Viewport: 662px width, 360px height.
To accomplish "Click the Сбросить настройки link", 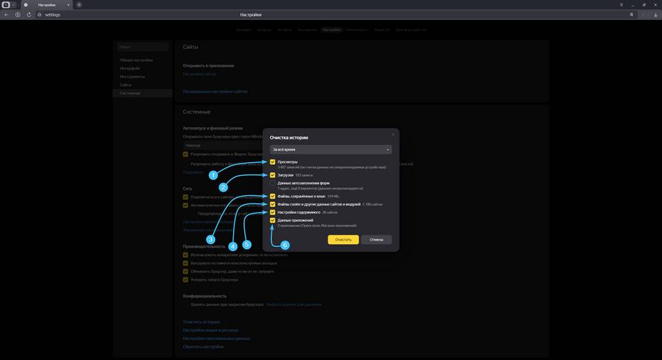I will coord(203,346).
